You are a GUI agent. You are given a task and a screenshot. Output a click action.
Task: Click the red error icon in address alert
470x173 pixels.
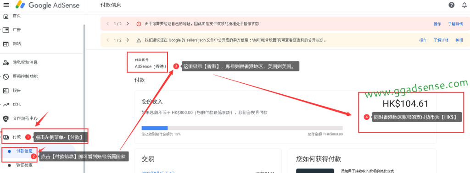(139, 24)
